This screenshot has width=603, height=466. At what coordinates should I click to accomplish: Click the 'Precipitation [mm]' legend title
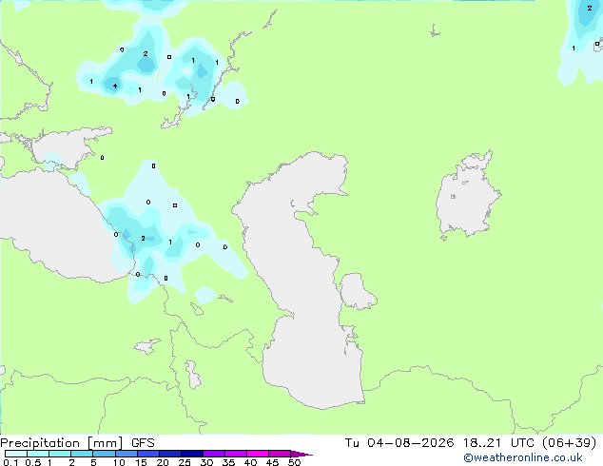click(x=61, y=443)
